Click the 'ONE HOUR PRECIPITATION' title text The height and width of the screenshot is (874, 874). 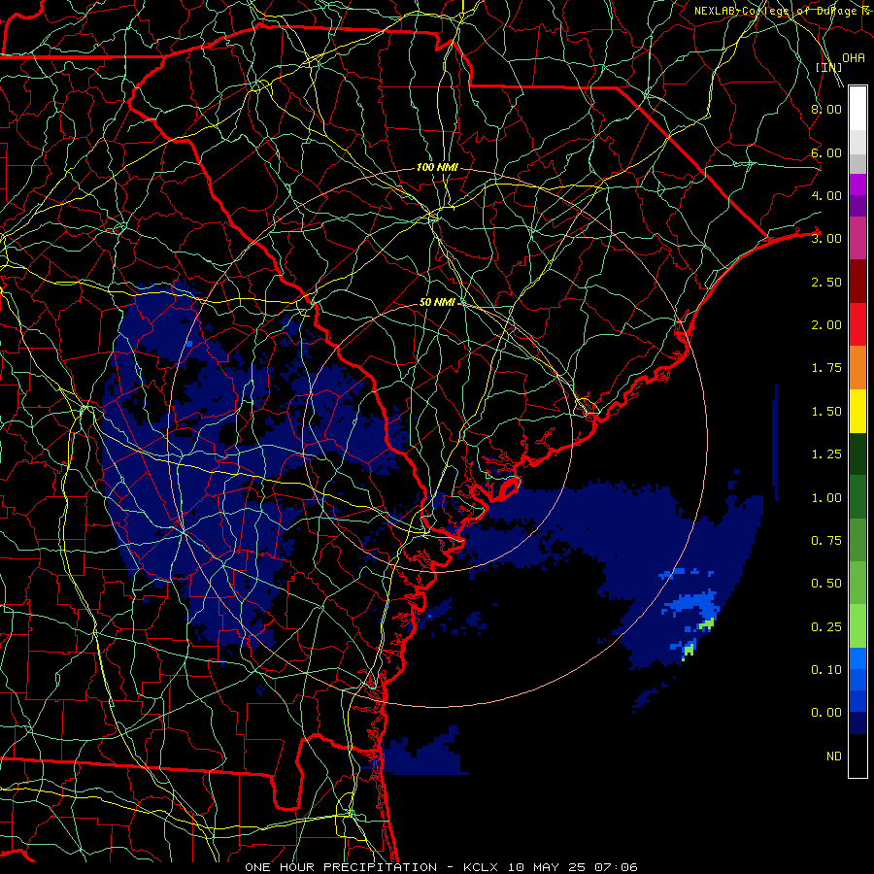click(x=341, y=867)
